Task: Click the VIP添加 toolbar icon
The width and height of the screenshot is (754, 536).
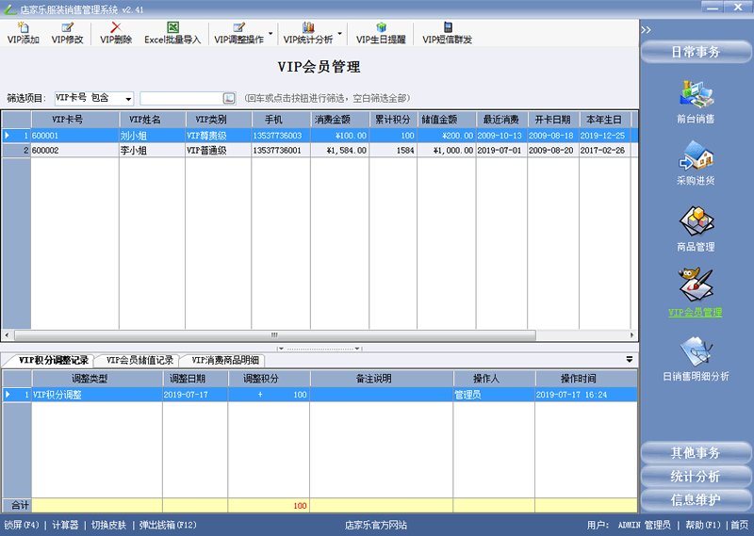Action: (x=23, y=28)
